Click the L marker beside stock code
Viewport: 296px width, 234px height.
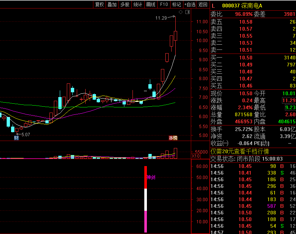pos(213,6)
